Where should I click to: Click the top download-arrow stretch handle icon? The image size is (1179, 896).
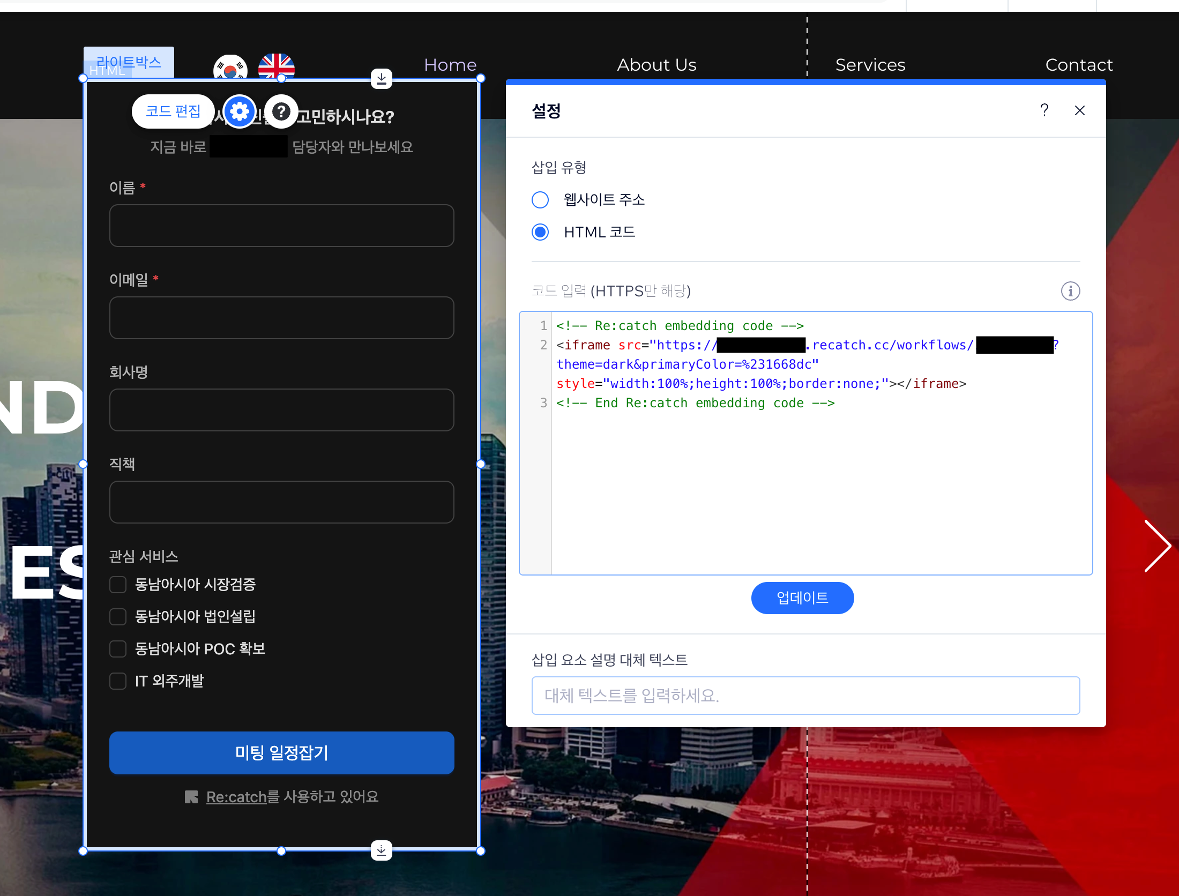381,79
